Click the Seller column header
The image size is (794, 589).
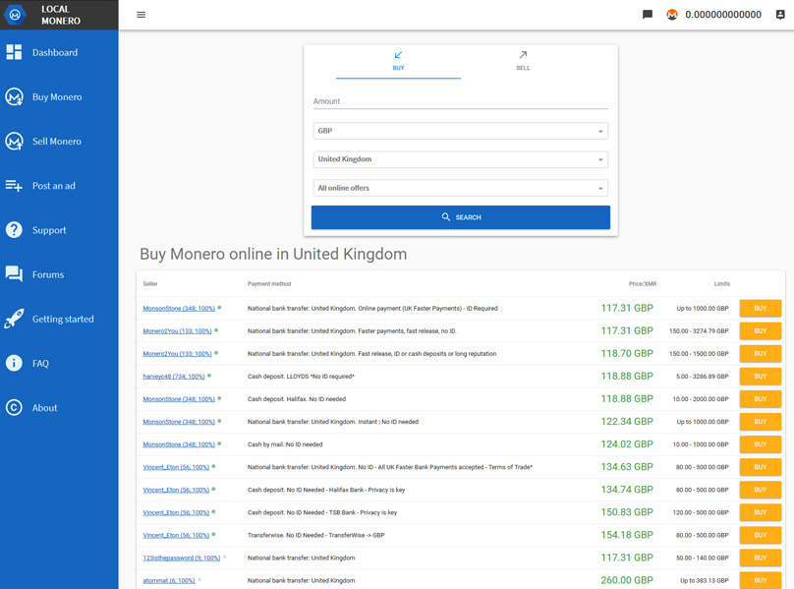[x=150, y=284]
